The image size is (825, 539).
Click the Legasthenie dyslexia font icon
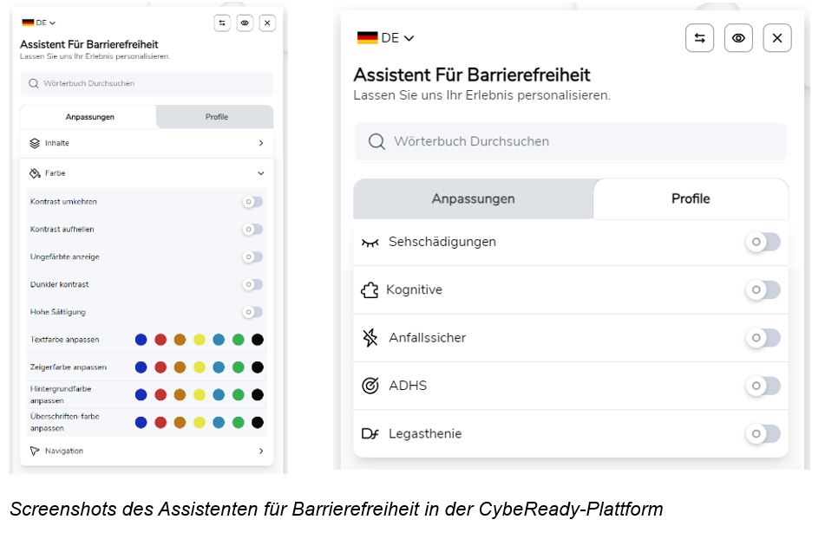[370, 433]
